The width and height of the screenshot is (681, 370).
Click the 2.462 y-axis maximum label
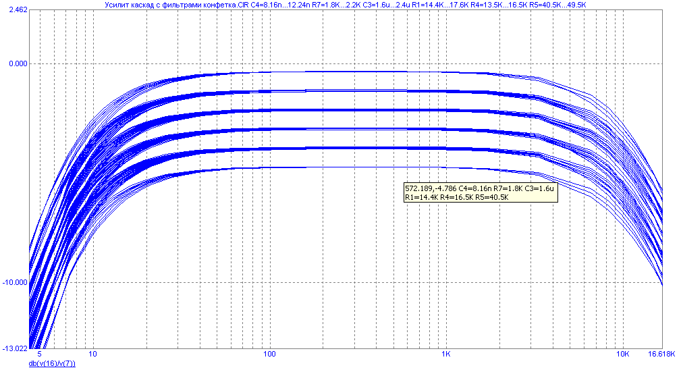click(x=18, y=9)
